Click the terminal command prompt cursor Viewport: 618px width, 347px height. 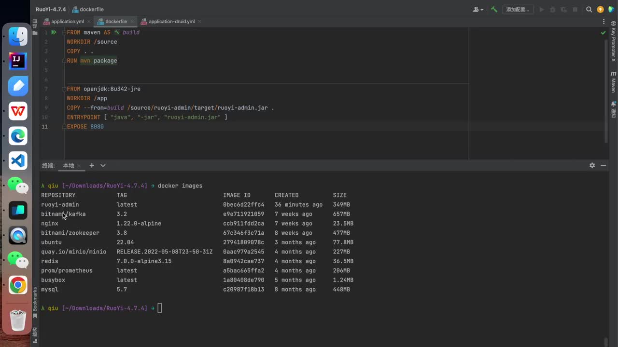(x=160, y=308)
